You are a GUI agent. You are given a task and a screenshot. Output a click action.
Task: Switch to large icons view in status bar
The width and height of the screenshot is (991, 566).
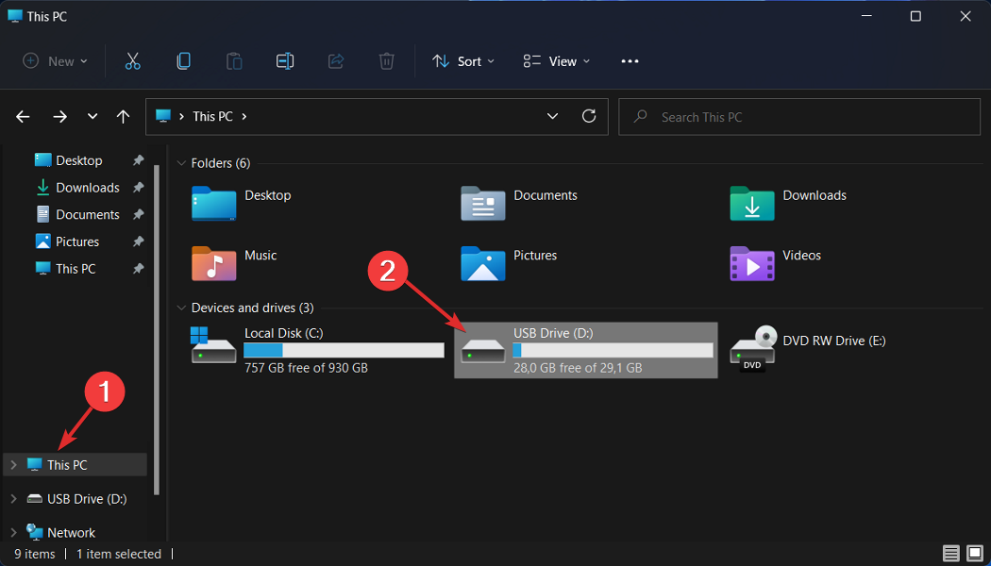point(975,554)
